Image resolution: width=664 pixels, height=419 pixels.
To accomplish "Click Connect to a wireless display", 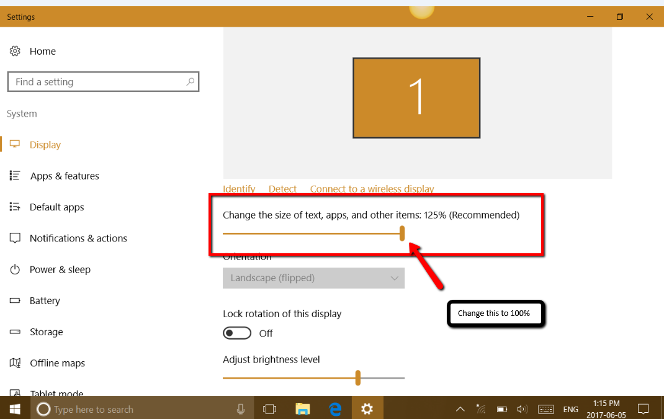I will 372,189.
